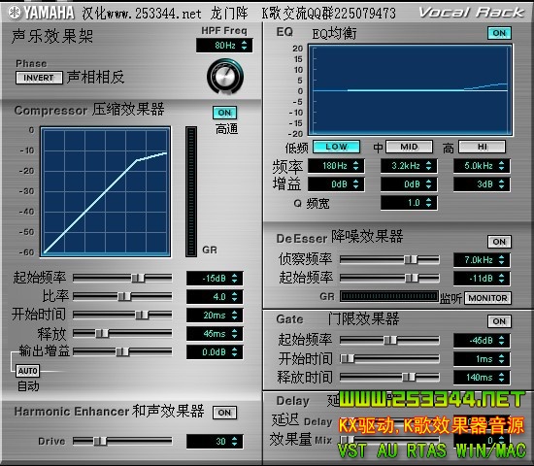Enable the compressor AUTO output gain button

pyautogui.click(x=27, y=371)
